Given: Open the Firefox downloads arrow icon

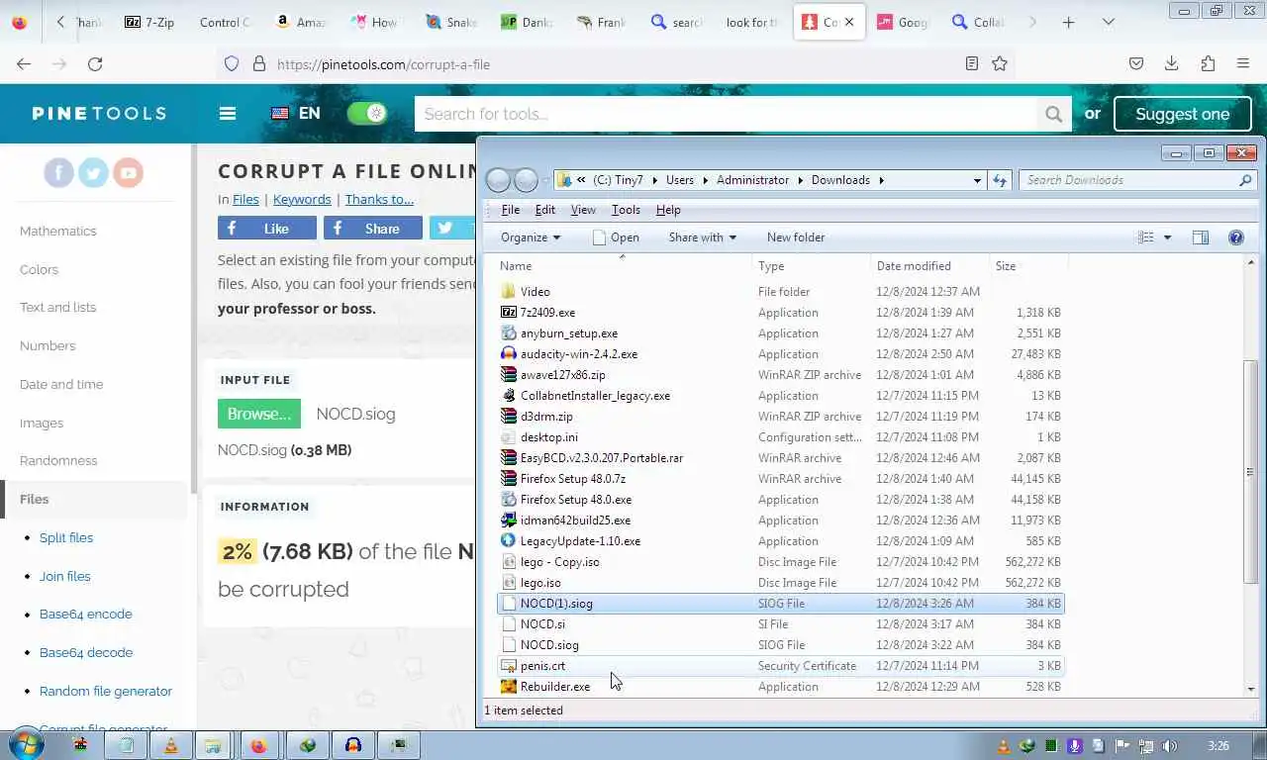Looking at the screenshot, I should point(1172,64).
